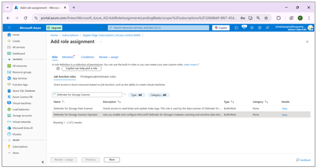Clear the role search box with the X
Image resolution: width=317 pixels, height=168 pixels.
(x=125, y=94)
